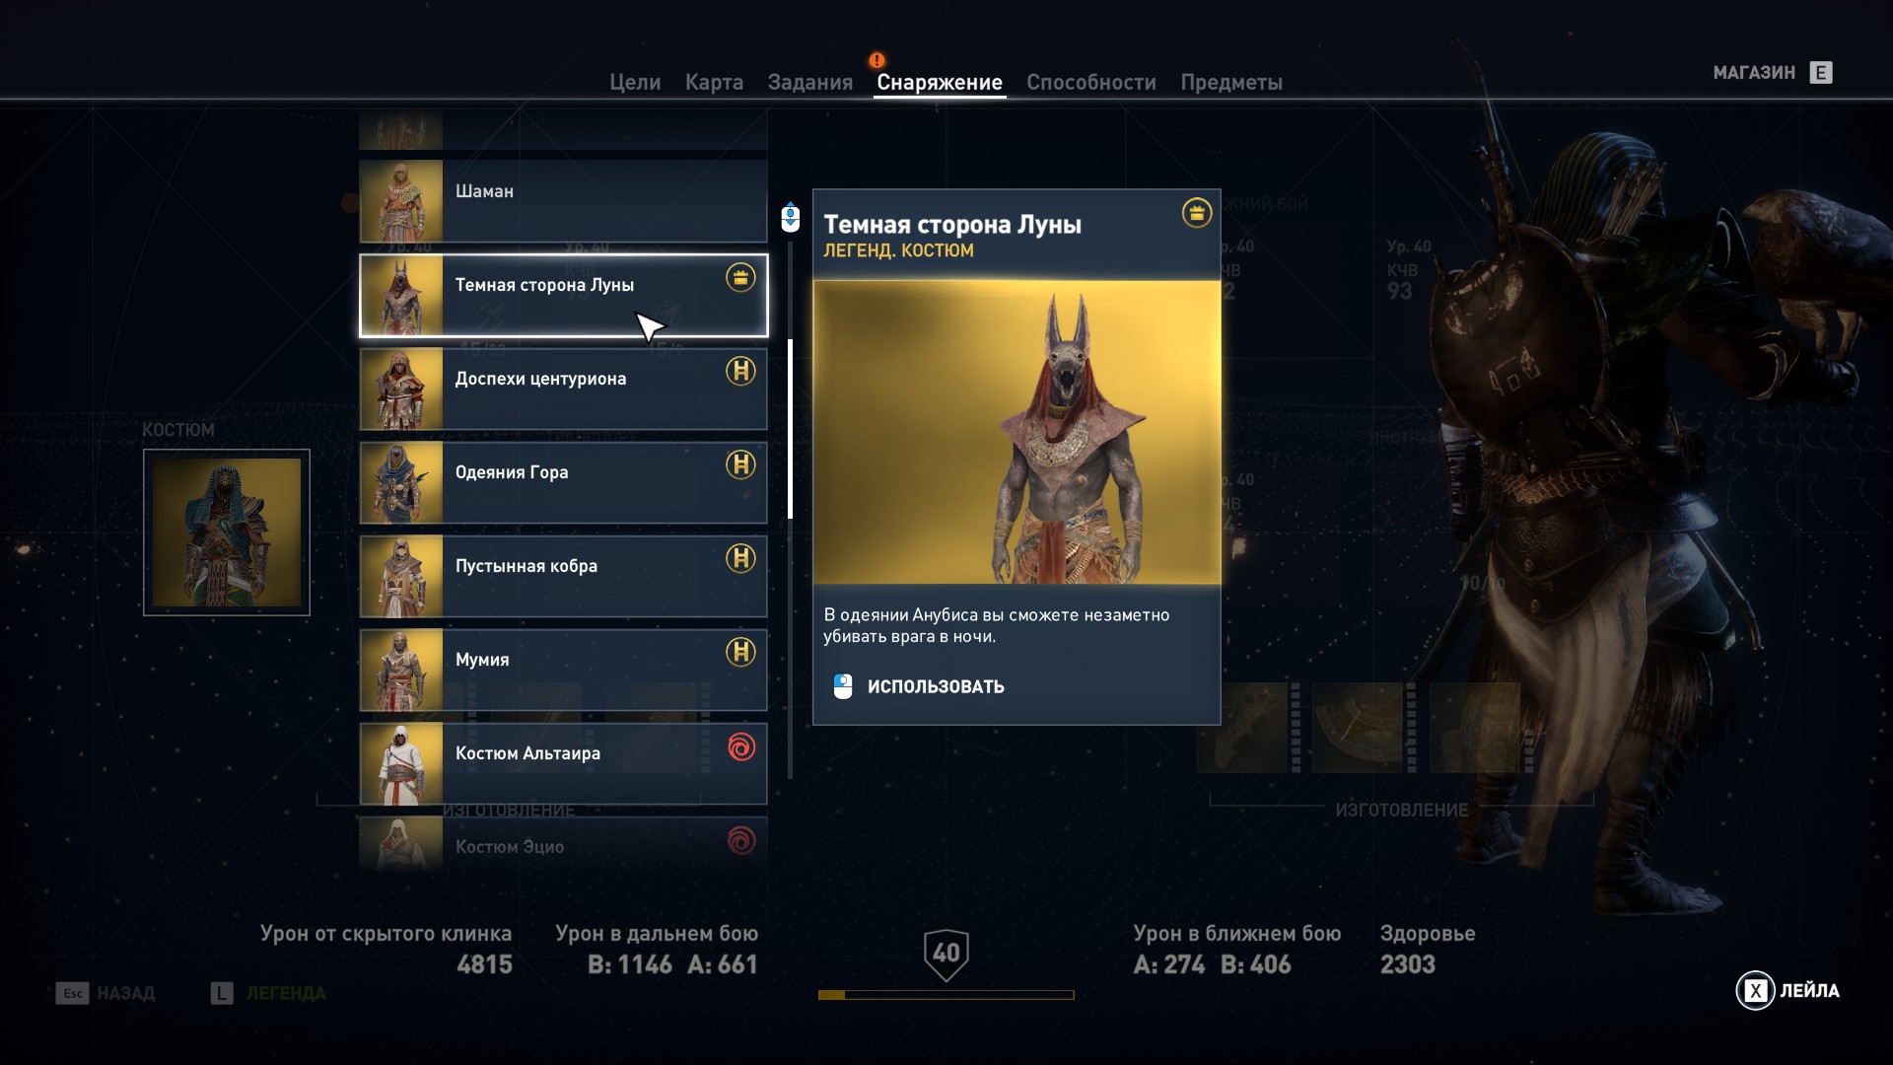Viewport: 1893px width, 1065px height.
Task: Open the Карта tab
Action: (x=714, y=83)
